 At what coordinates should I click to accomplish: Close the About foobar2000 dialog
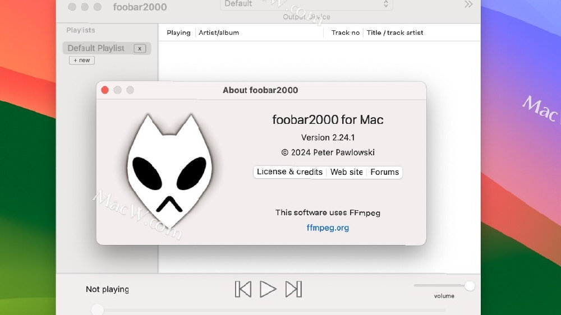(x=105, y=90)
